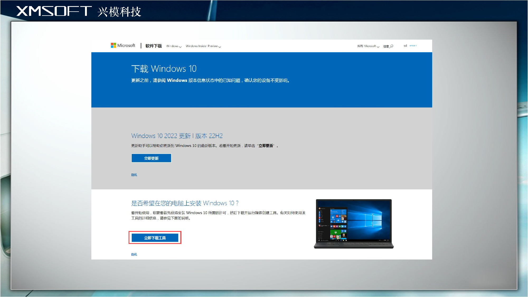
Task: Open 隐私 link under 立即更新
Action: [134, 175]
